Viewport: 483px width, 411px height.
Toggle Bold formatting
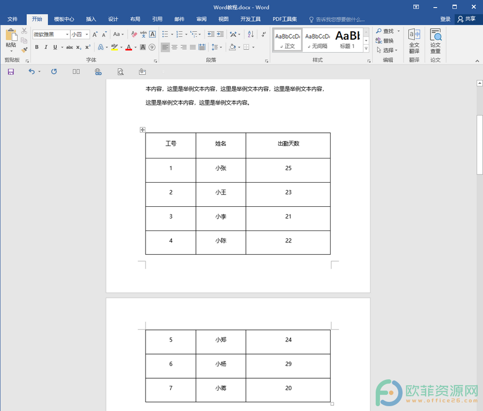click(36, 47)
